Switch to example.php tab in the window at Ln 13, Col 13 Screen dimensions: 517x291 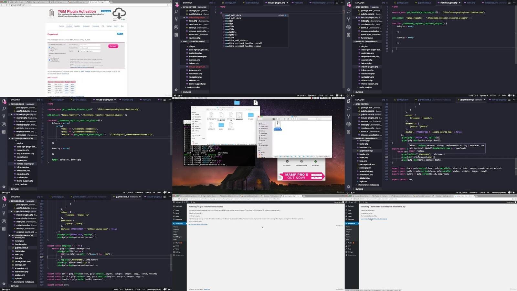coord(127,100)
